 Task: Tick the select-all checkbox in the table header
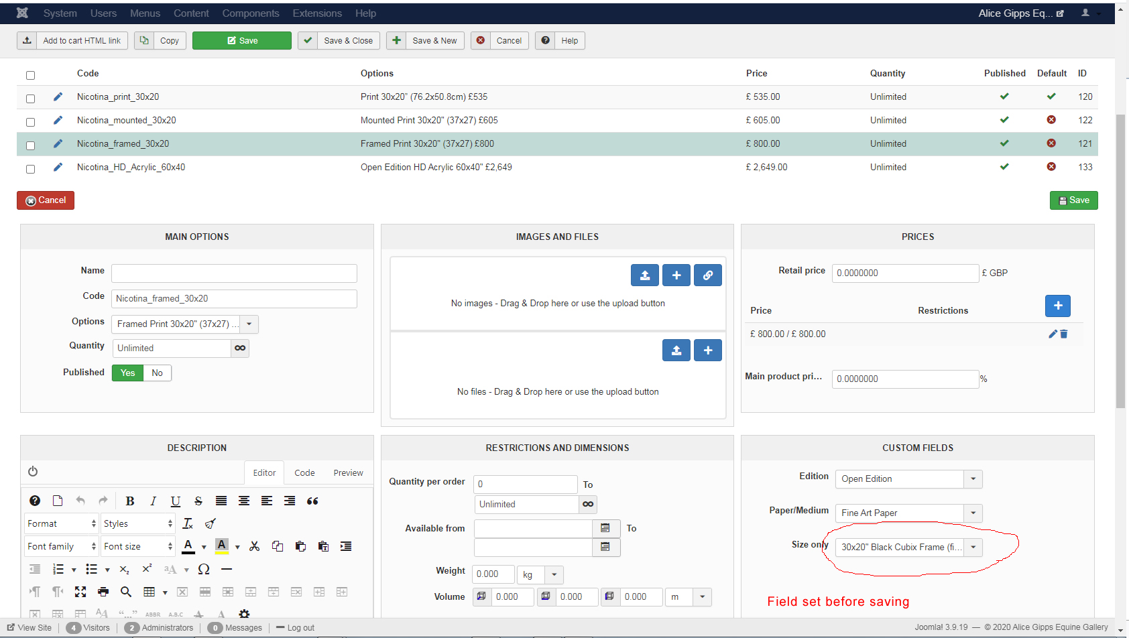pyautogui.click(x=30, y=75)
